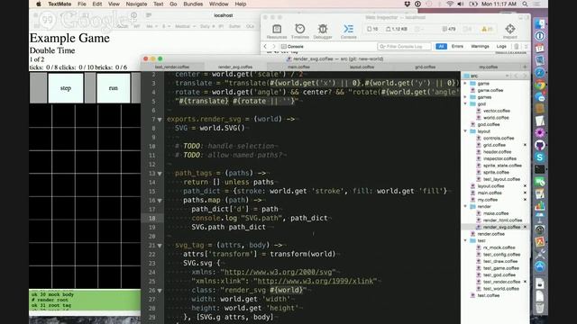Clear console log with trash icon
The height and width of the screenshot is (324, 577).
pos(517,46)
